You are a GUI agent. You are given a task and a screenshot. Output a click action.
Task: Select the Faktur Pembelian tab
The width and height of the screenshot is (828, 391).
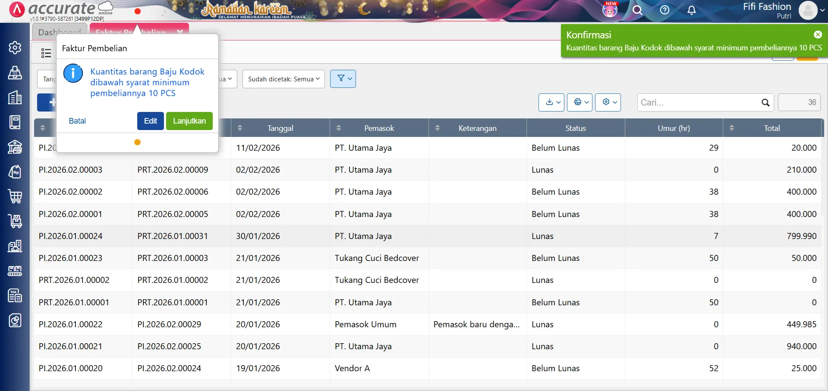pyautogui.click(x=129, y=32)
